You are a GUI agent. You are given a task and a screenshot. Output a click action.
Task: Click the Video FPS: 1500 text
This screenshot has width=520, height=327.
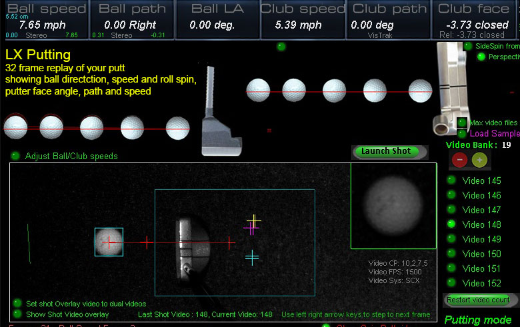click(x=395, y=272)
